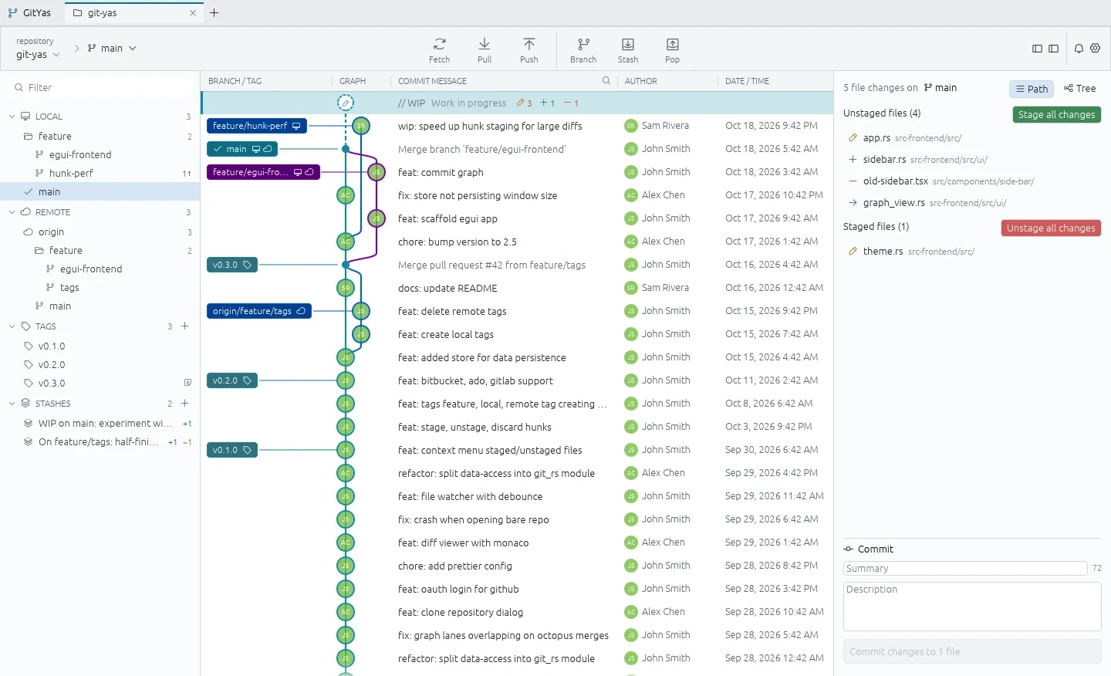Image resolution: width=1111 pixels, height=676 pixels.
Task: Switch file list to Path view
Action: point(1032,89)
